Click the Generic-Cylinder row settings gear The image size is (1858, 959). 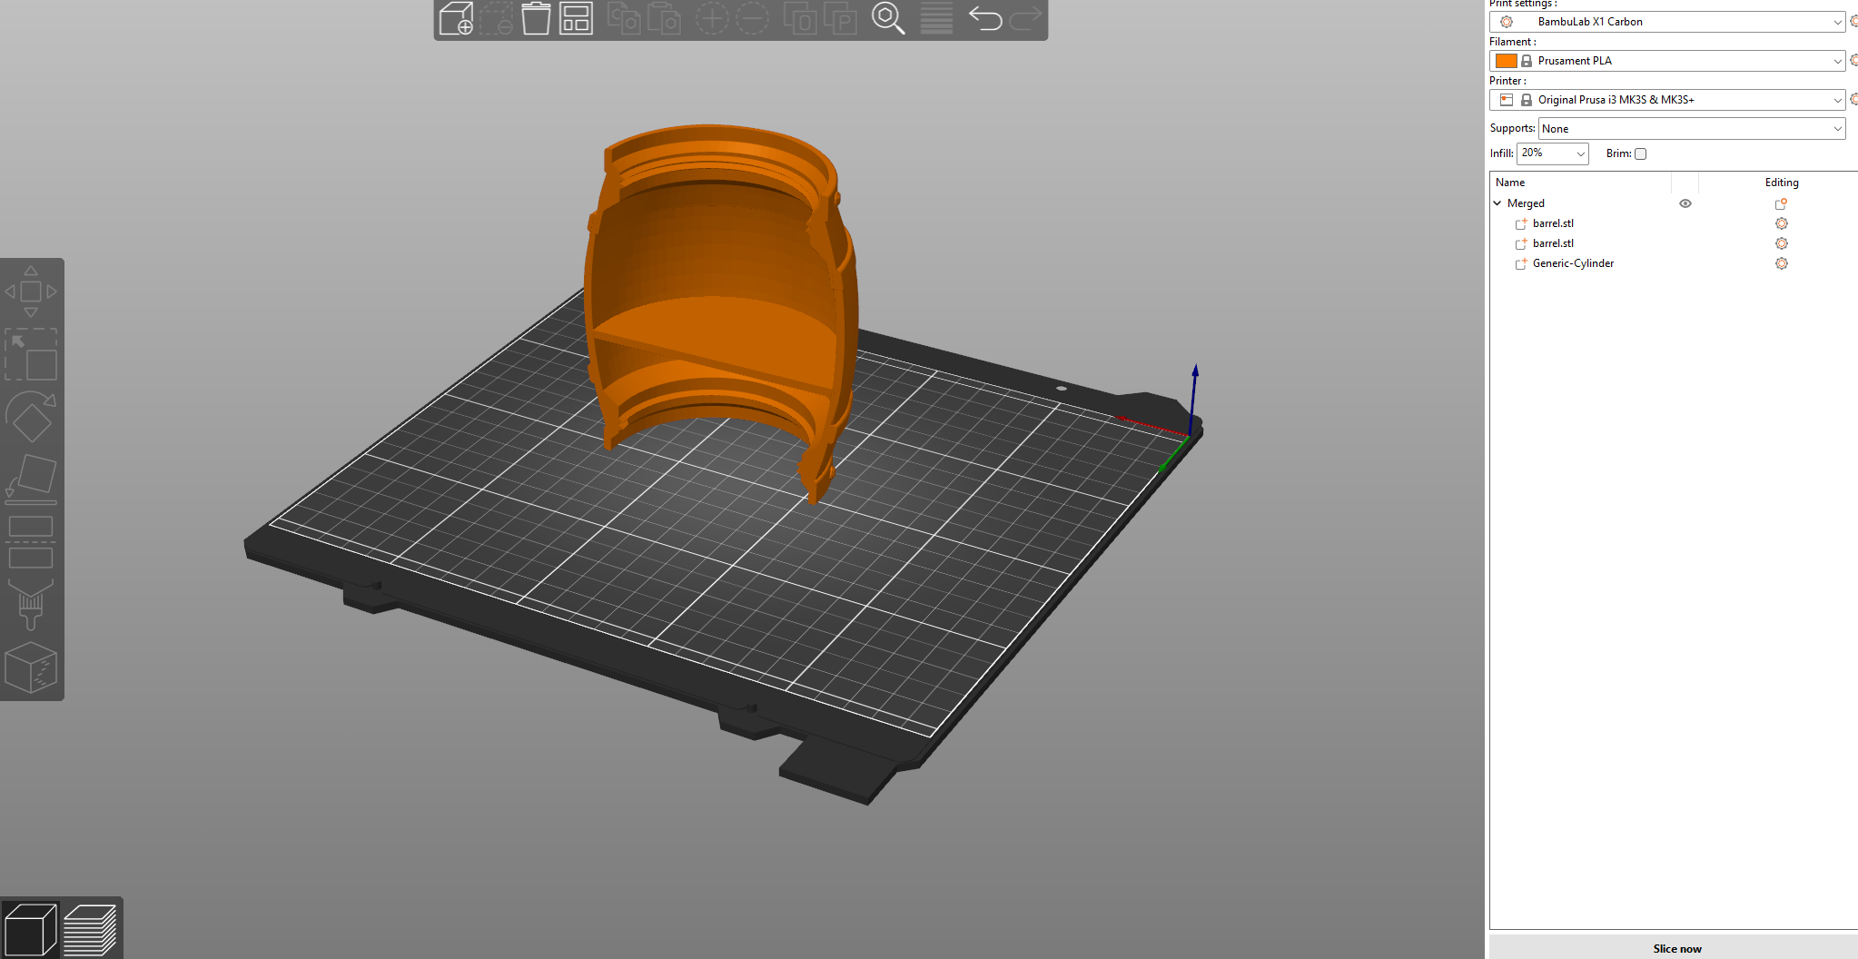[1781, 263]
